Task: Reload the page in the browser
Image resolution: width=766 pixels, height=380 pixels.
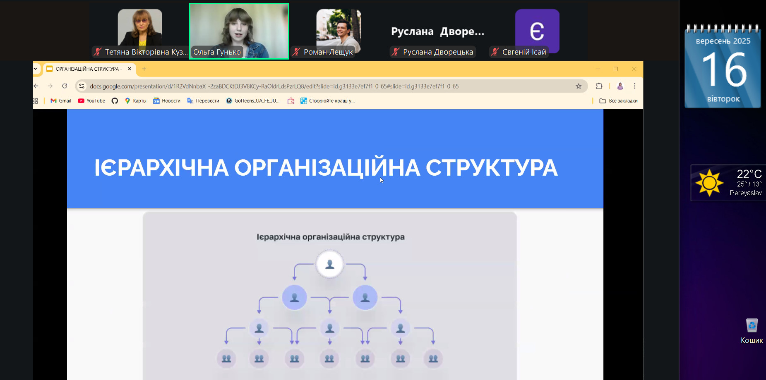Action: [x=65, y=86]
